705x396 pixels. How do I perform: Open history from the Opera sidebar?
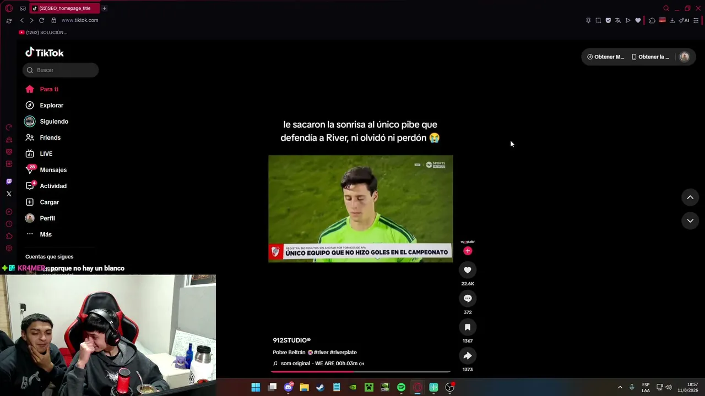(9, 224)
